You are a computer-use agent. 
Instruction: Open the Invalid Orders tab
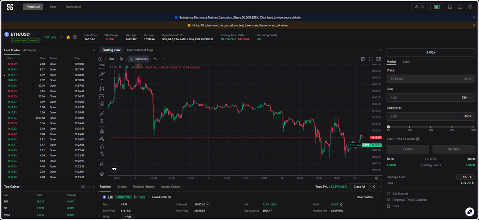170,187
